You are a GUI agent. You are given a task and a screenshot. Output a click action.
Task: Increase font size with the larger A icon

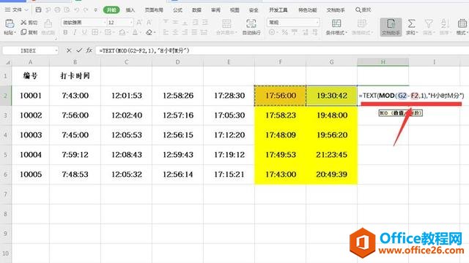click(139, 23)
